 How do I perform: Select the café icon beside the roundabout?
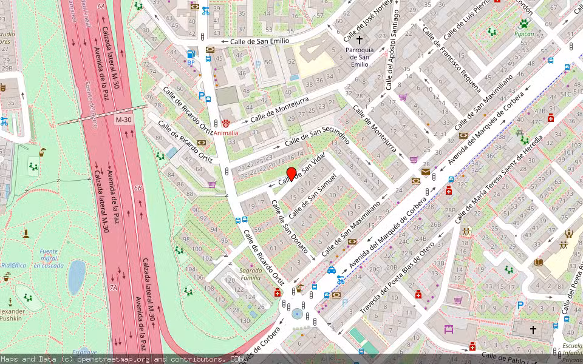tap(299, 288)
